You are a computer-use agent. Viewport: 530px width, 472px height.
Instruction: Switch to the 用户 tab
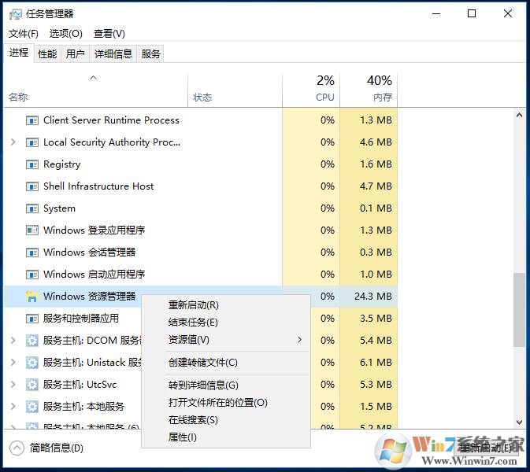point(75,53)
